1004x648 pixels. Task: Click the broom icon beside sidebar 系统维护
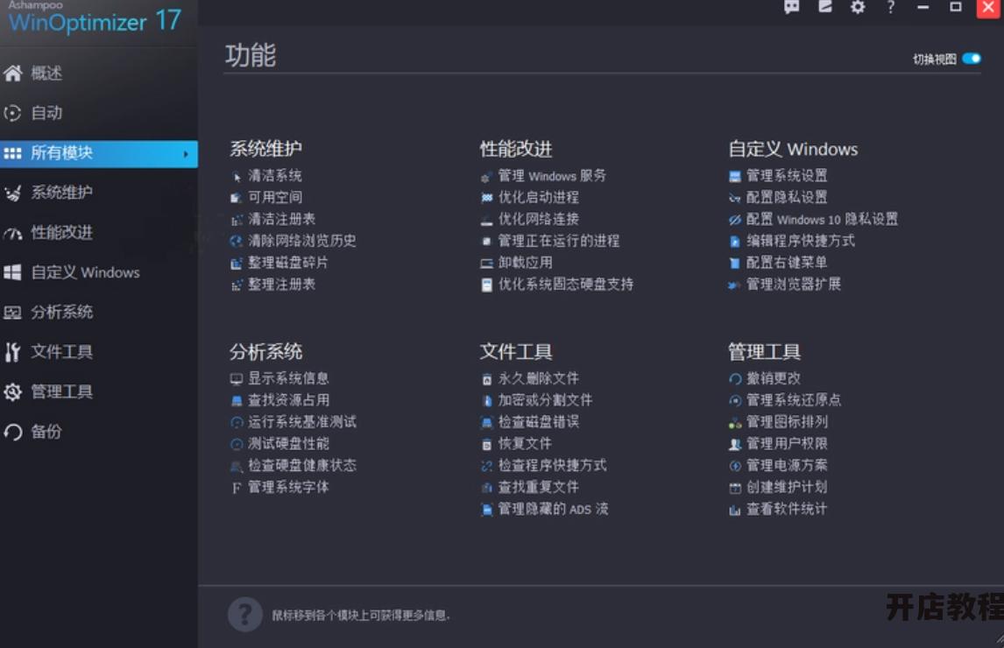tap(13, 193)
